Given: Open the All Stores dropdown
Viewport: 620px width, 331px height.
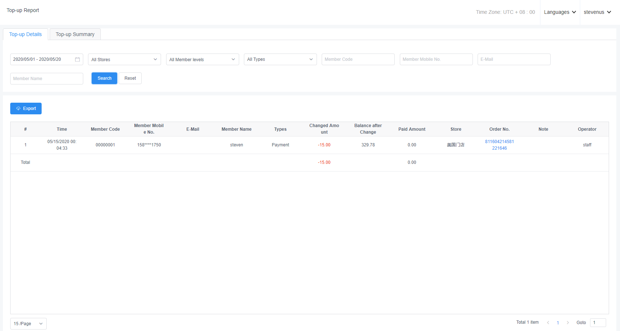Looking at the screenshot, I should (124, 59).
